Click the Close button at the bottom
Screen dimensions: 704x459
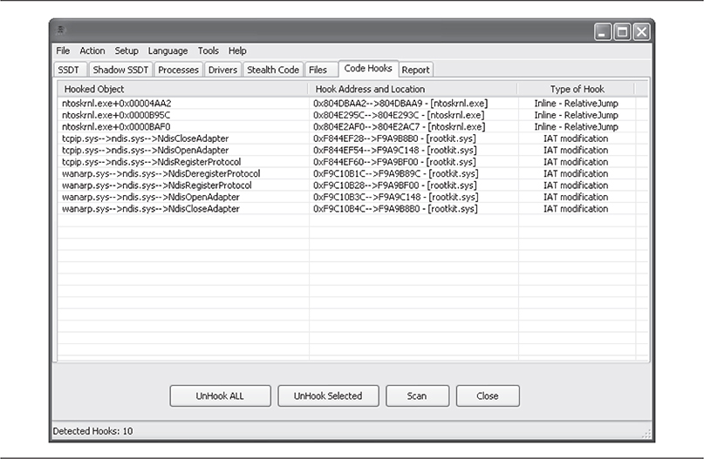pos(488,396)
